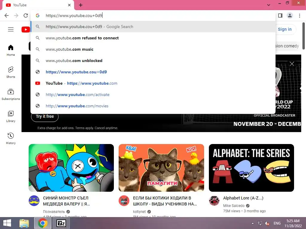Open the Mike Salcedo channel name
The image size is (306, 229).
coord(234,206)
